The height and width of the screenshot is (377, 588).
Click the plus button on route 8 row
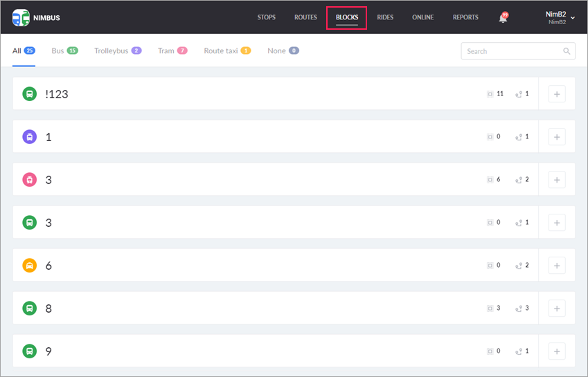tap(557, 309)
